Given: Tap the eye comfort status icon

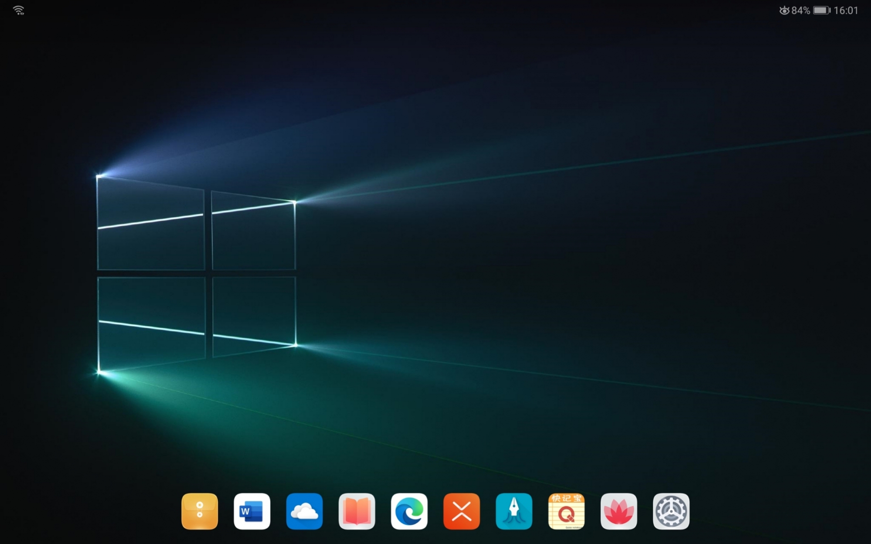Looking at the screenshot, I should 784,10.
